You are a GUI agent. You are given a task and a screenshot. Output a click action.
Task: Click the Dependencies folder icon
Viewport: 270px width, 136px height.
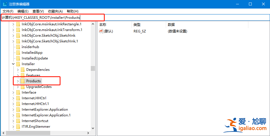click(x=23, y=70)
